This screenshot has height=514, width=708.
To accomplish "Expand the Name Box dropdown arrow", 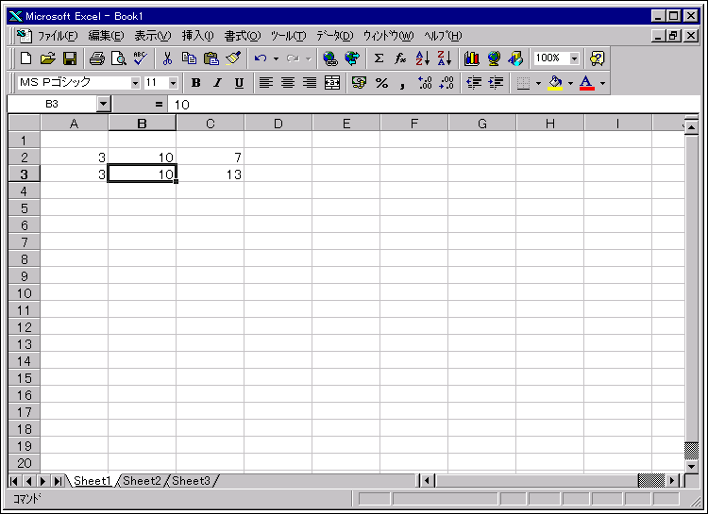I will coord(104,105).
